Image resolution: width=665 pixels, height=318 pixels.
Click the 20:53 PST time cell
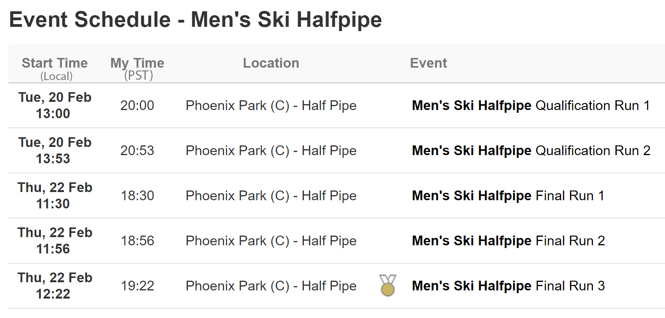coord(137,150)
